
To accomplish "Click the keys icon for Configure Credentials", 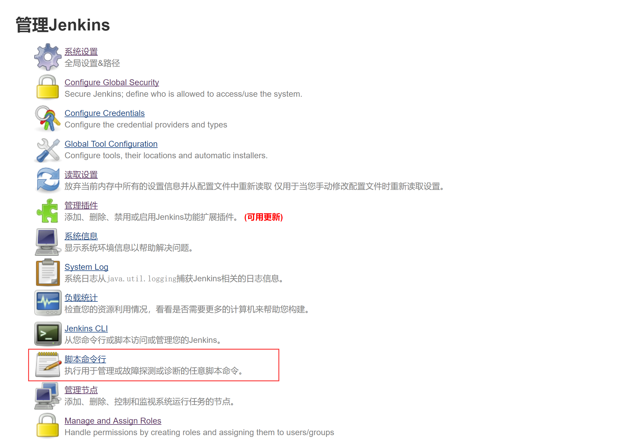I will tap(48, 118).
